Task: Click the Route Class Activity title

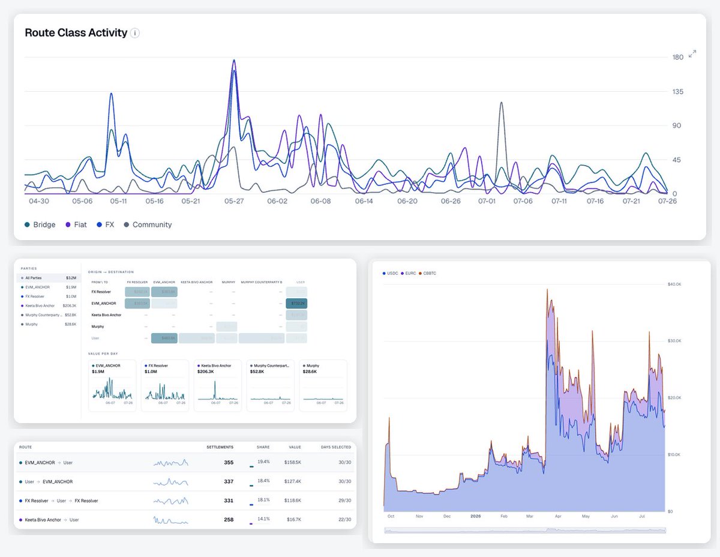Action: [76, 32]
